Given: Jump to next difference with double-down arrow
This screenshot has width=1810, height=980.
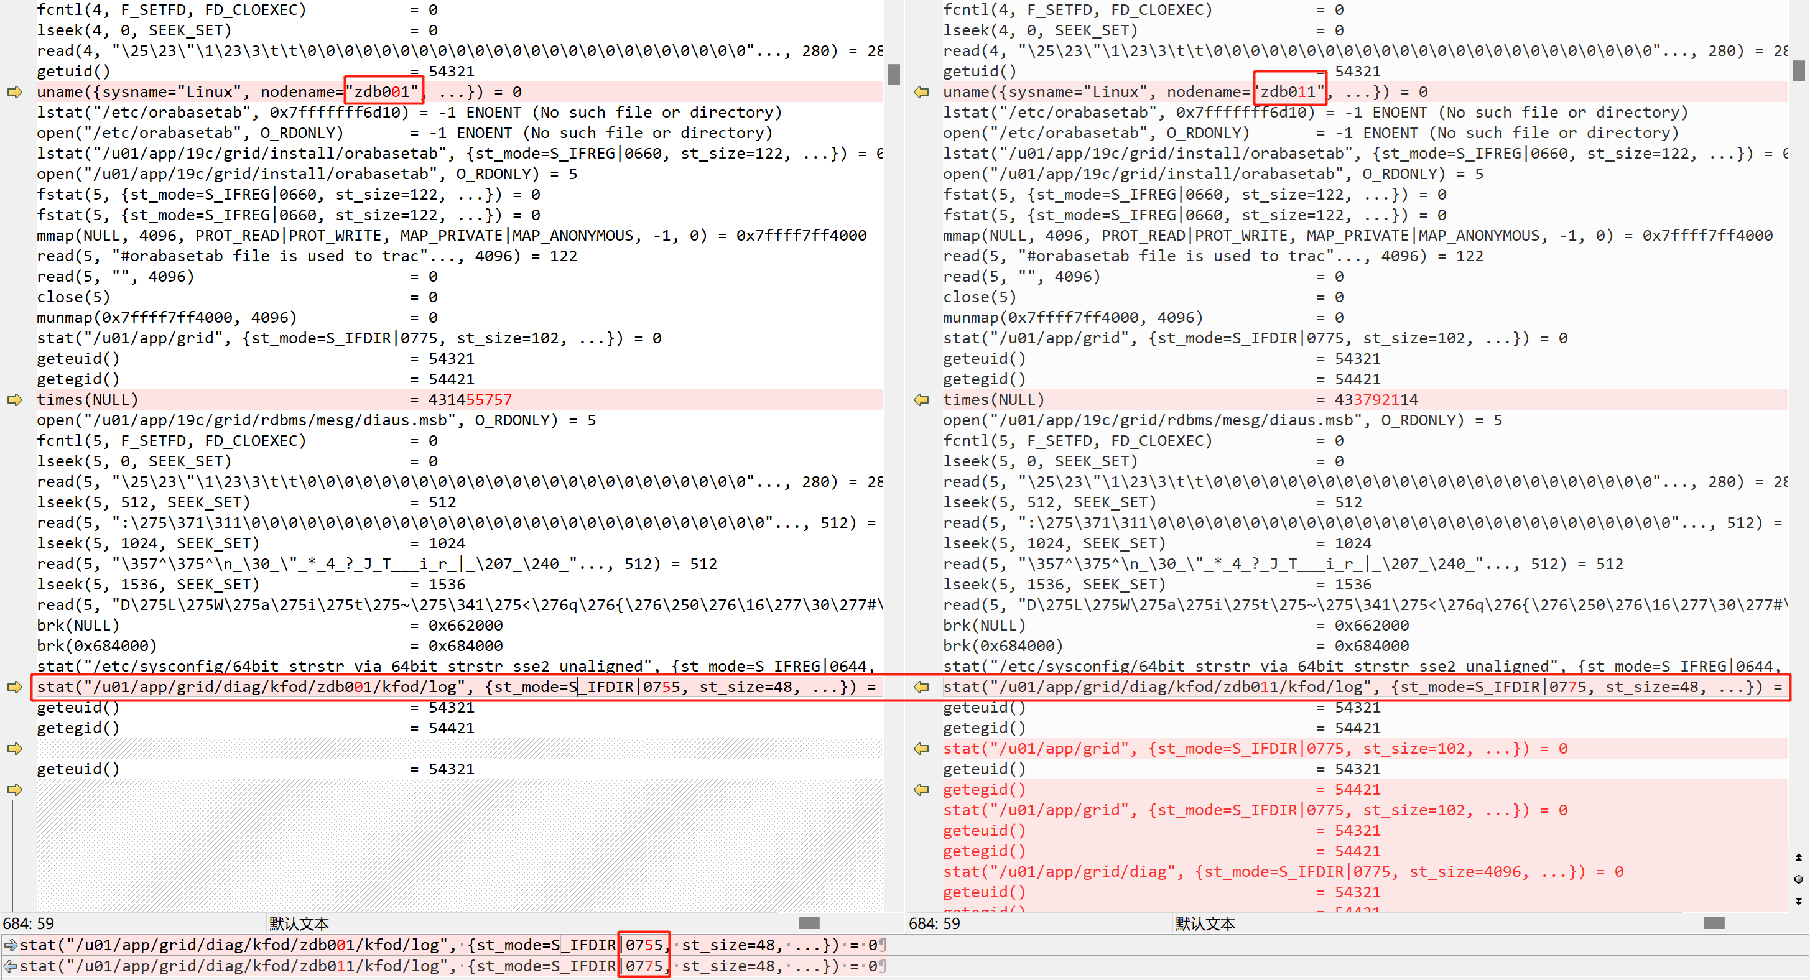Looking at the screenshot, I should click(x=1798, y=901).
